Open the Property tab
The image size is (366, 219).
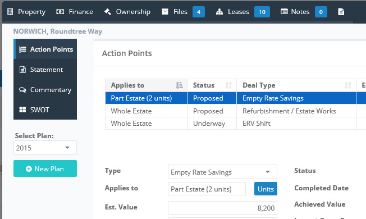pyautogui.click(x=26, y=12)
